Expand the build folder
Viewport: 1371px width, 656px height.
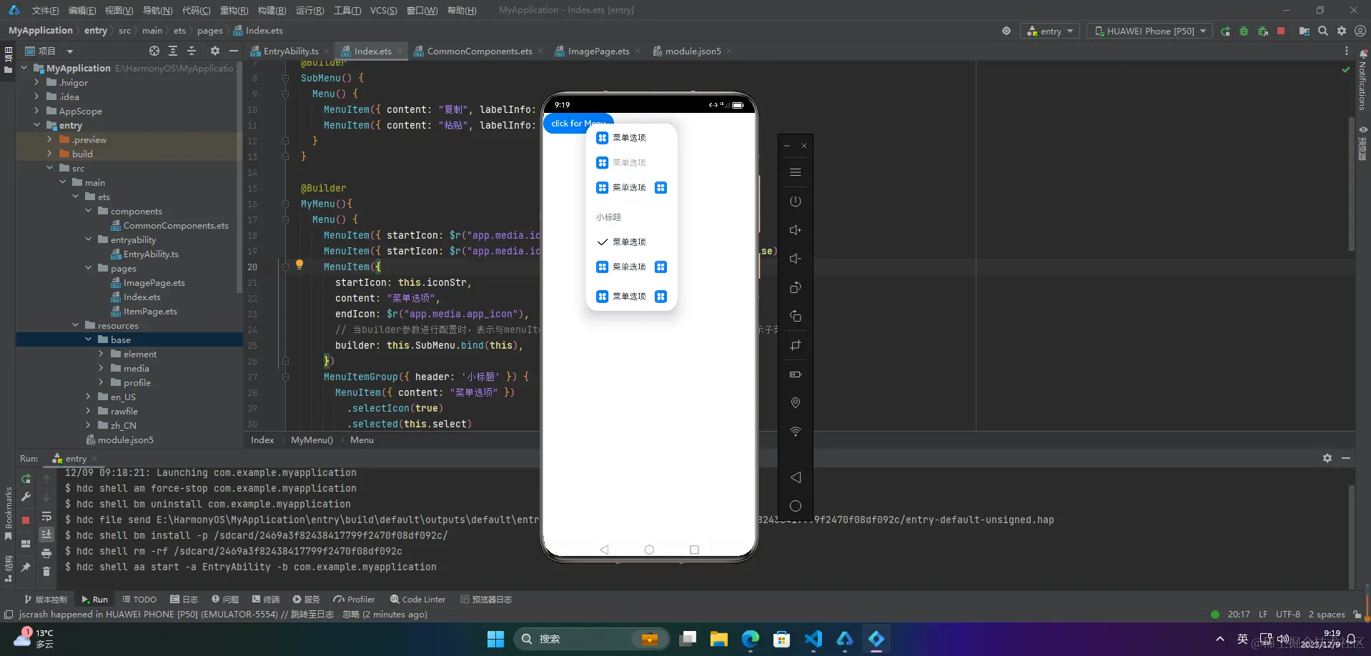click(49, 154)
